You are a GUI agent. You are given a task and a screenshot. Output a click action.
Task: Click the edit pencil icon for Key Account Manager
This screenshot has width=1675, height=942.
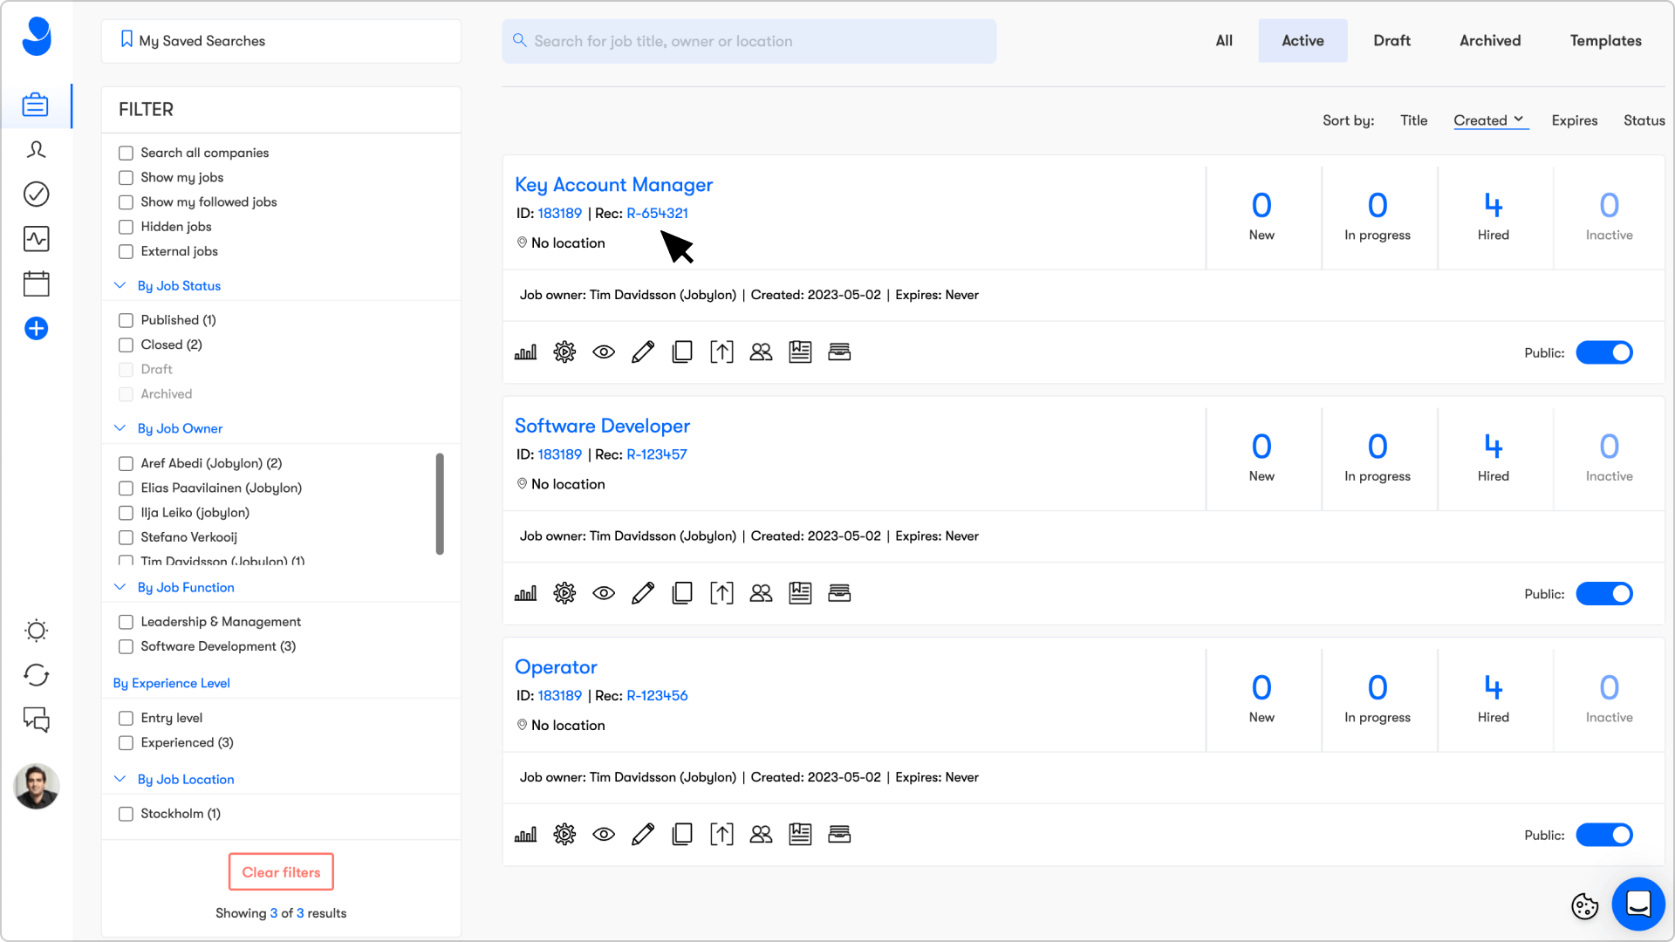644,352
